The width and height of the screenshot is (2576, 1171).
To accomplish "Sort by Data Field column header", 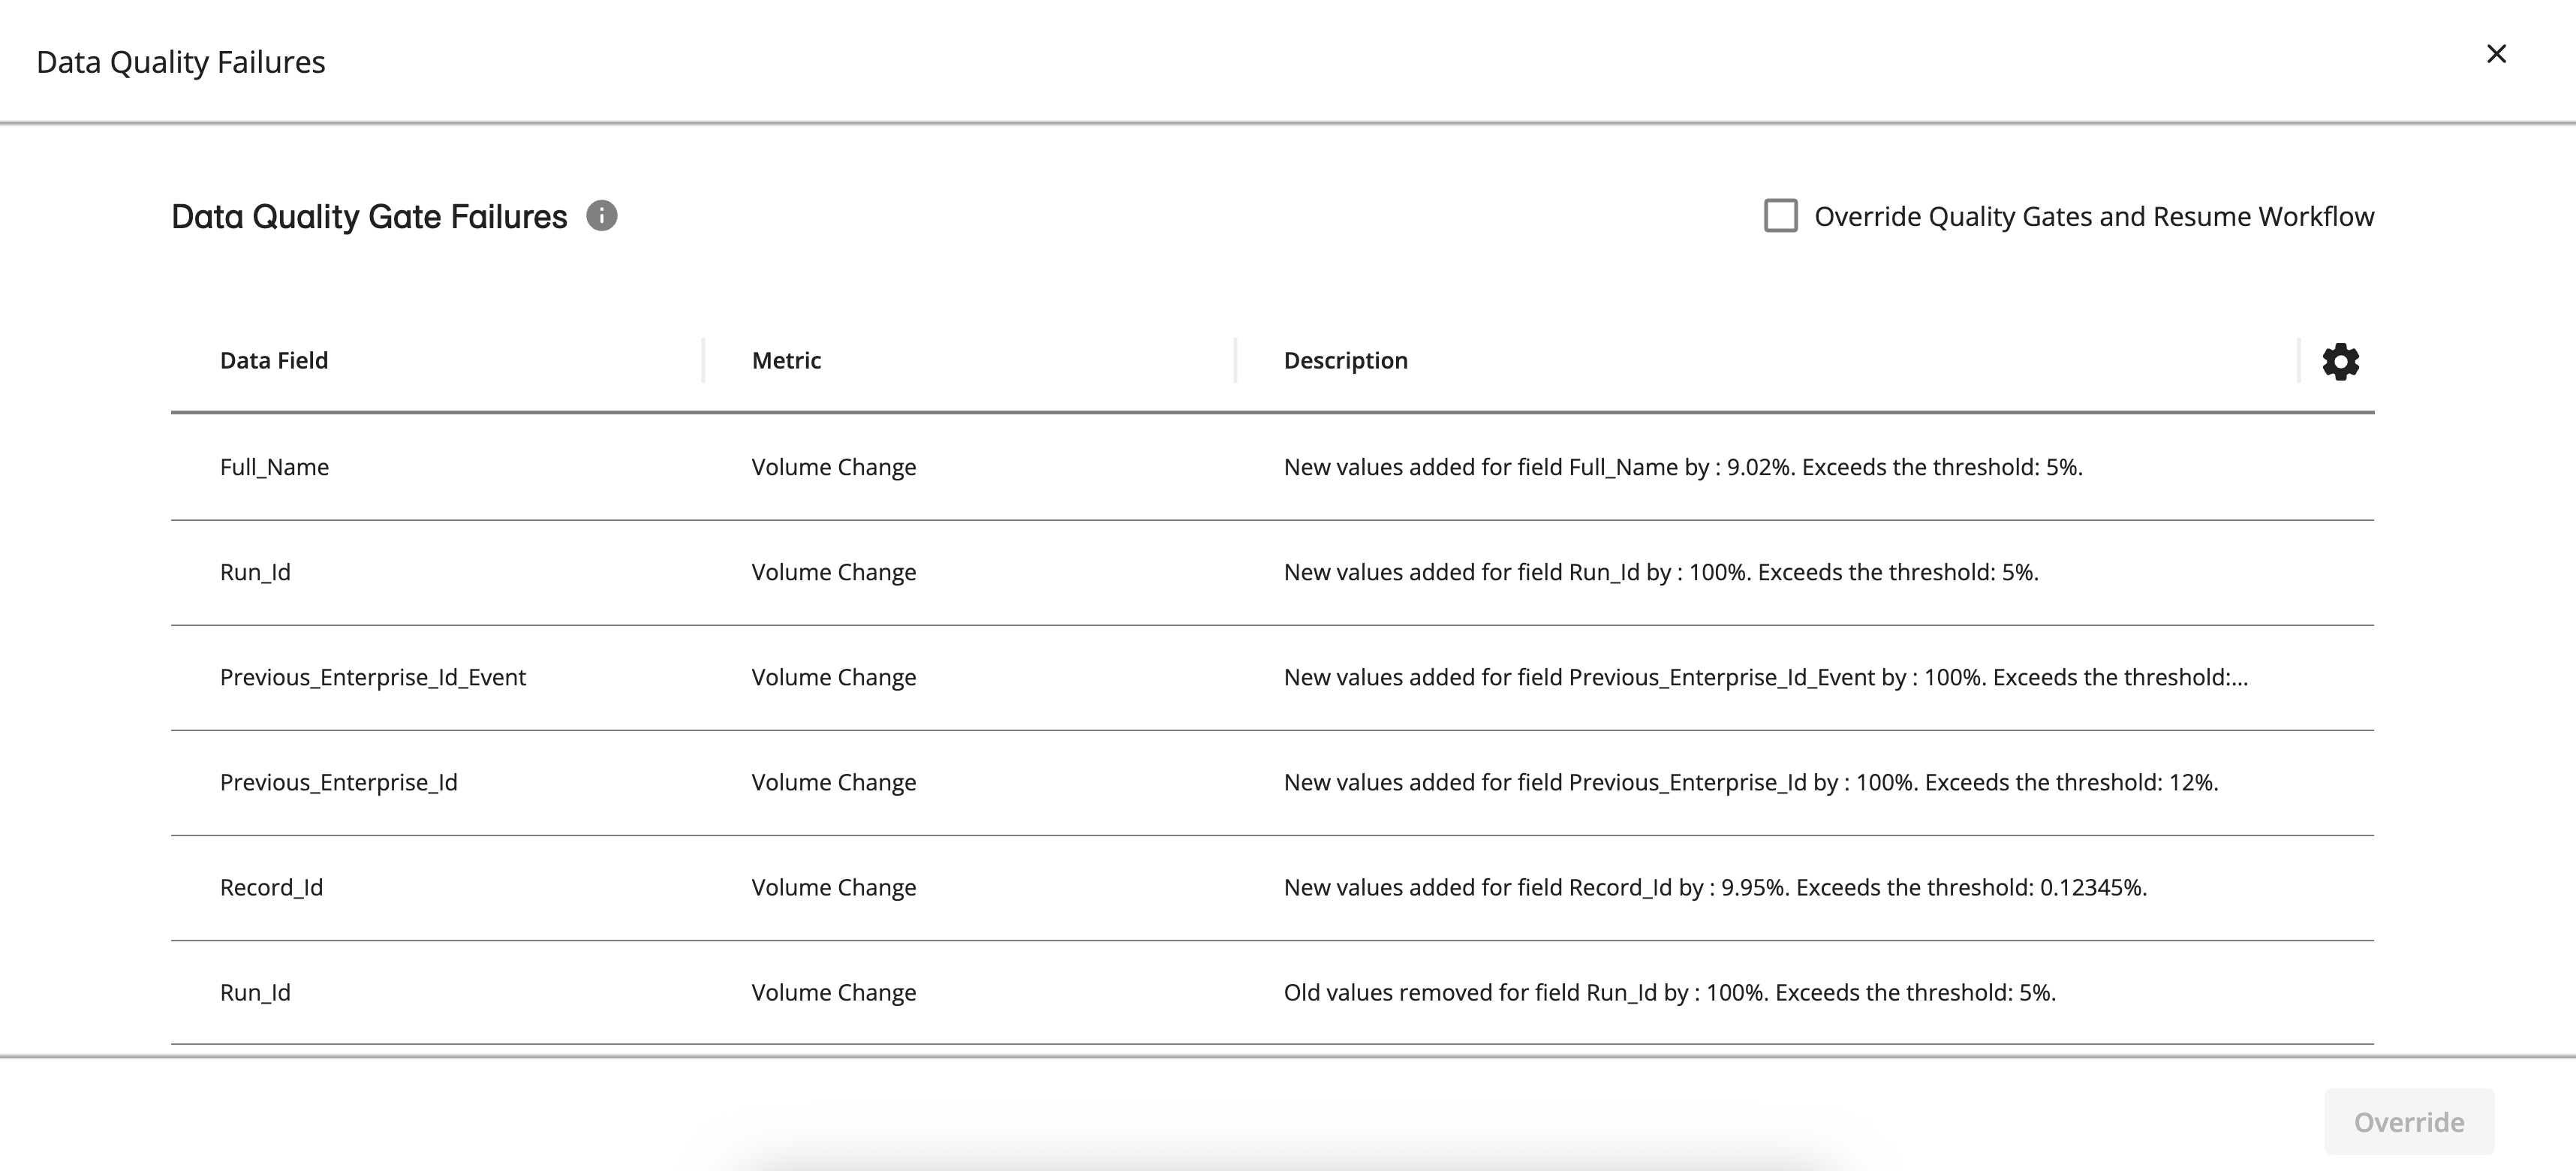I will 274,361.
